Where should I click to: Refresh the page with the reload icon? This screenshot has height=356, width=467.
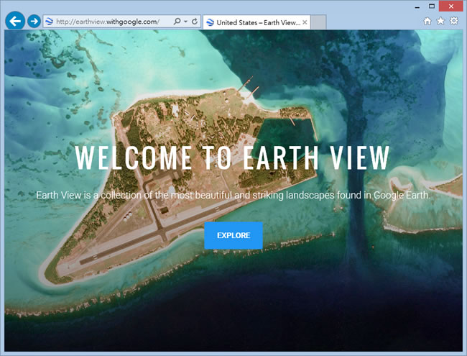194,22
